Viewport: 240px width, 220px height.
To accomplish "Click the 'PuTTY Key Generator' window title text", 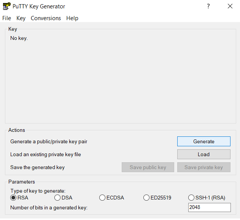I will [x=39, y=6].
